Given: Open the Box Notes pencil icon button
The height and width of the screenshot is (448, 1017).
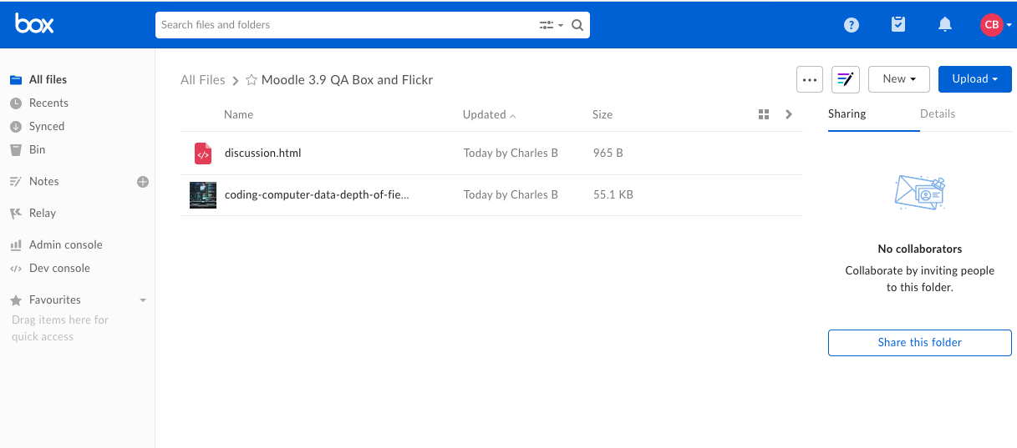Looking at the screenshot, I should pos(846,79).
